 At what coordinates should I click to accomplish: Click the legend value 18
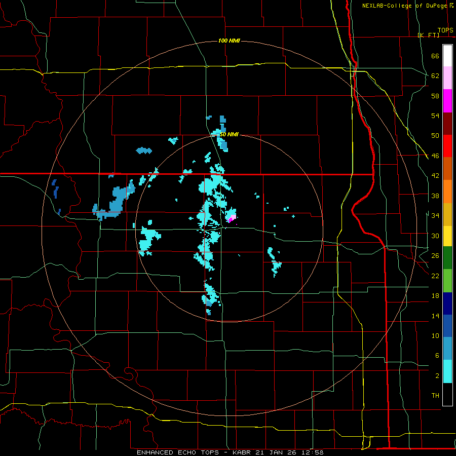coord(435,296)
